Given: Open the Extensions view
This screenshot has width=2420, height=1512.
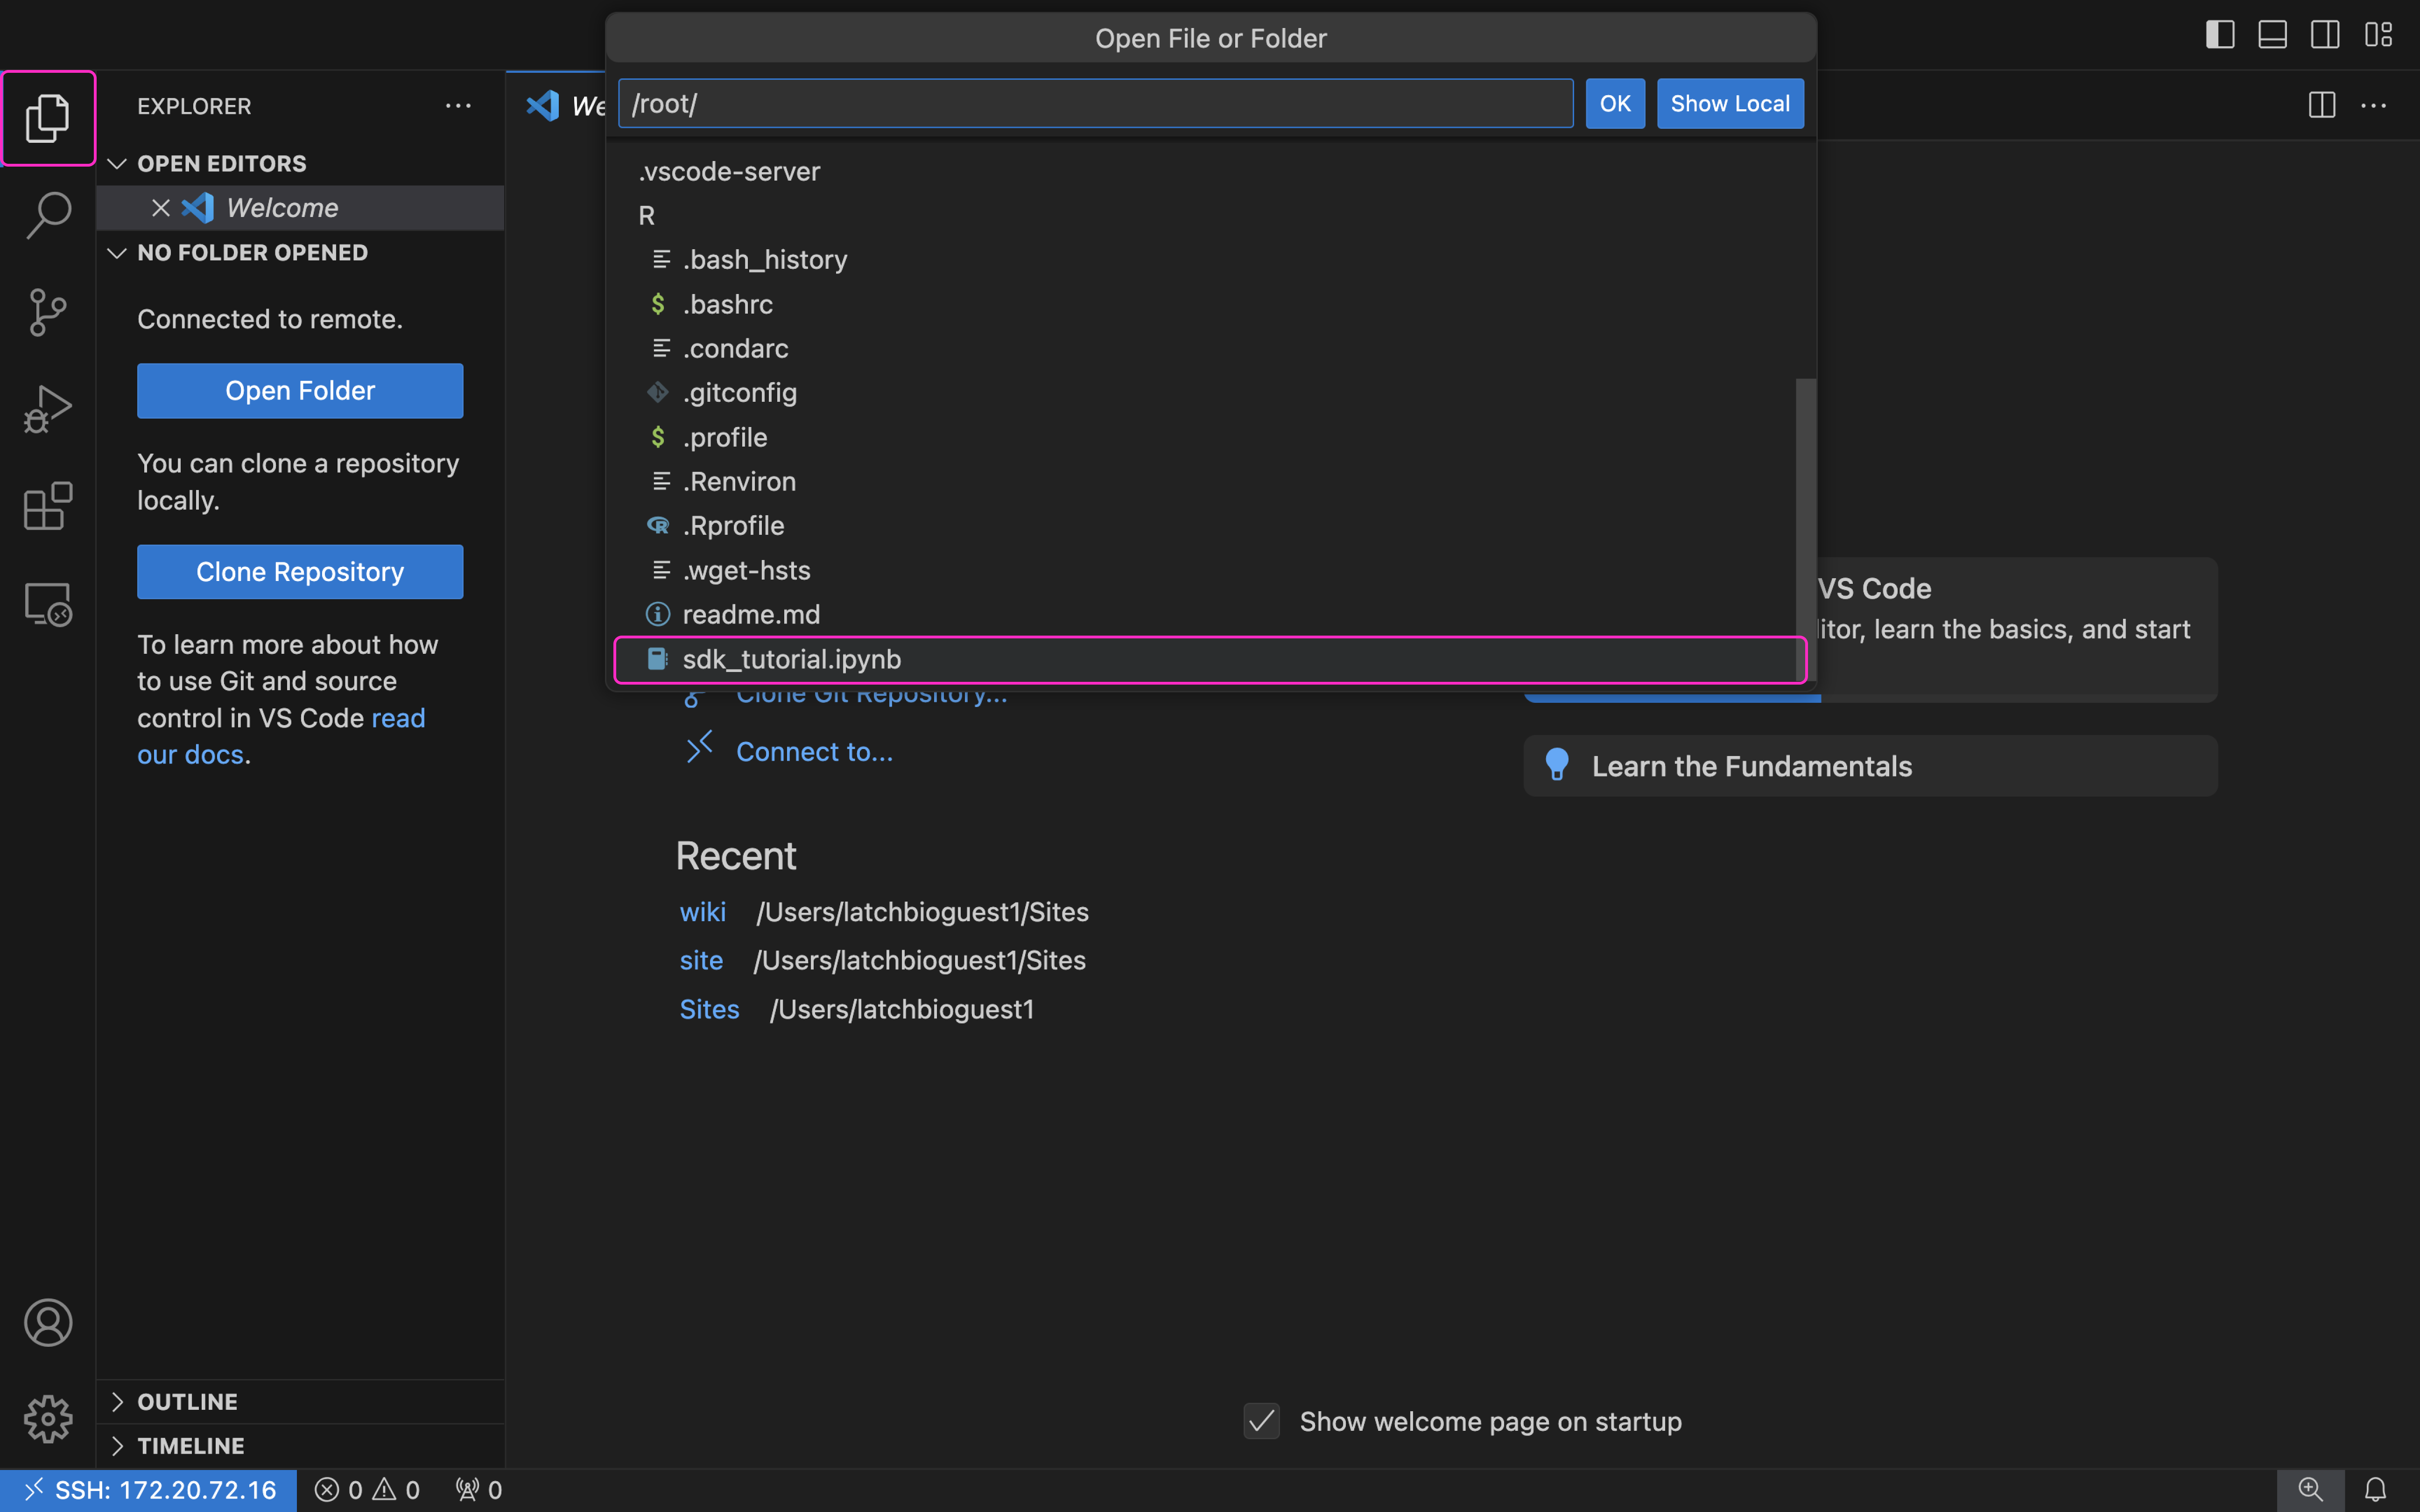Looking at the screenshot, I should (48, 506).
